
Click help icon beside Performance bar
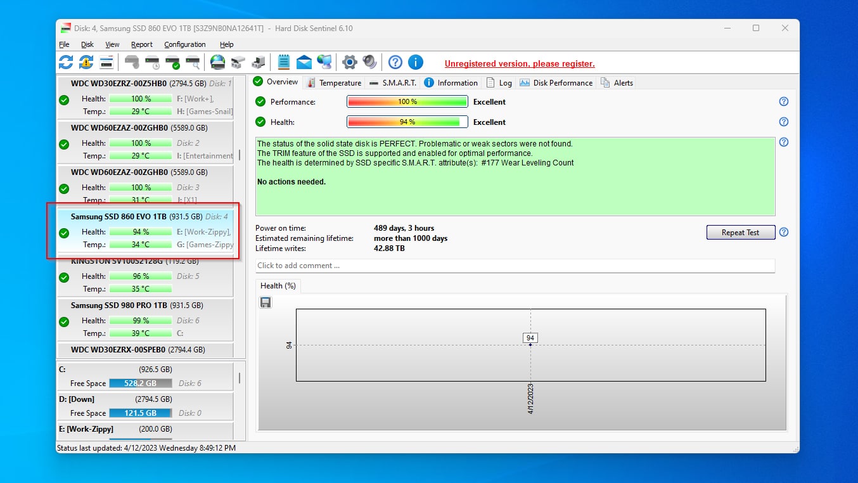click(784, 101)
